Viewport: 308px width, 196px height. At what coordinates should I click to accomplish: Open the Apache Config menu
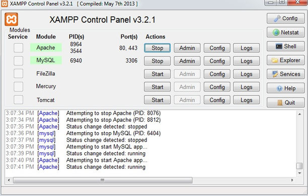click(x=217, y=48)
